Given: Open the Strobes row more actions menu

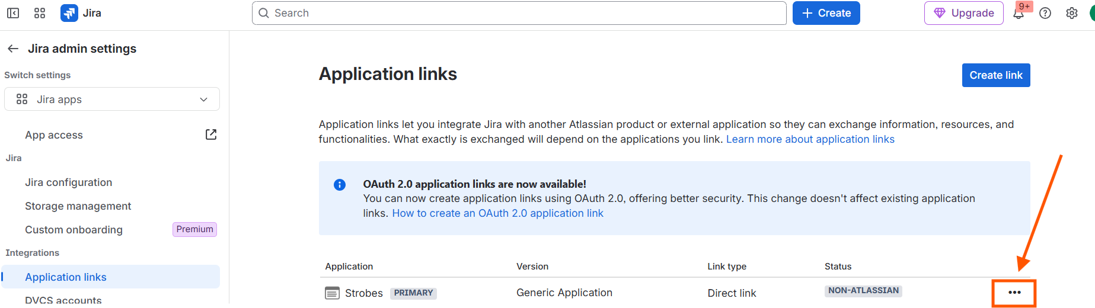Looking at the screenshot, I should (x=1014, y=293).
